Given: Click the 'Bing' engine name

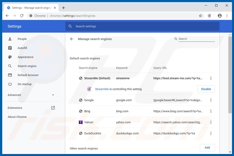Looking at the screenshot, I should click(87, 111).
